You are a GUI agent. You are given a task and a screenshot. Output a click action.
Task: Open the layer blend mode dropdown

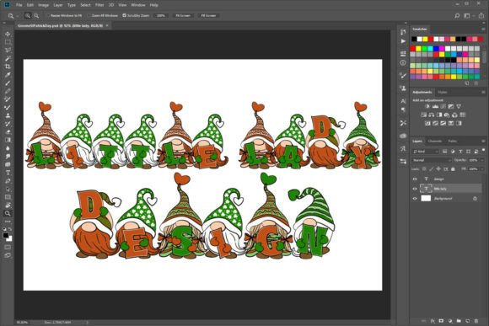point(432,160)
